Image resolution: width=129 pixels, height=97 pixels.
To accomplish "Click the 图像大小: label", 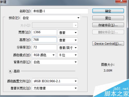I will [x=108, y=65].
